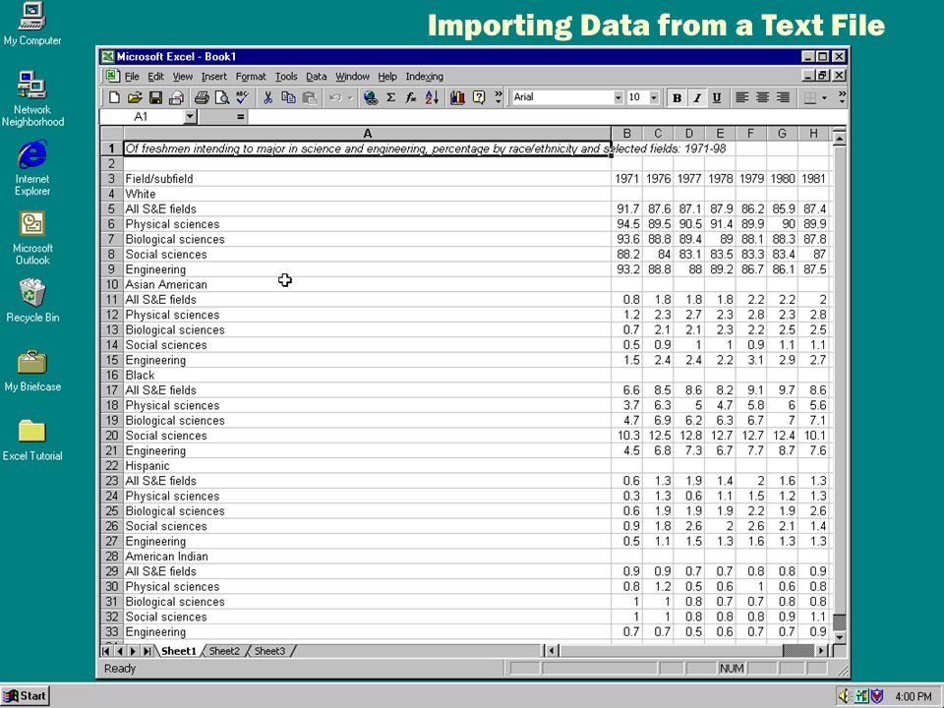Select cell 'Field/subfield' in row 3
Viewport: 944px width, 708px height.
367,179
